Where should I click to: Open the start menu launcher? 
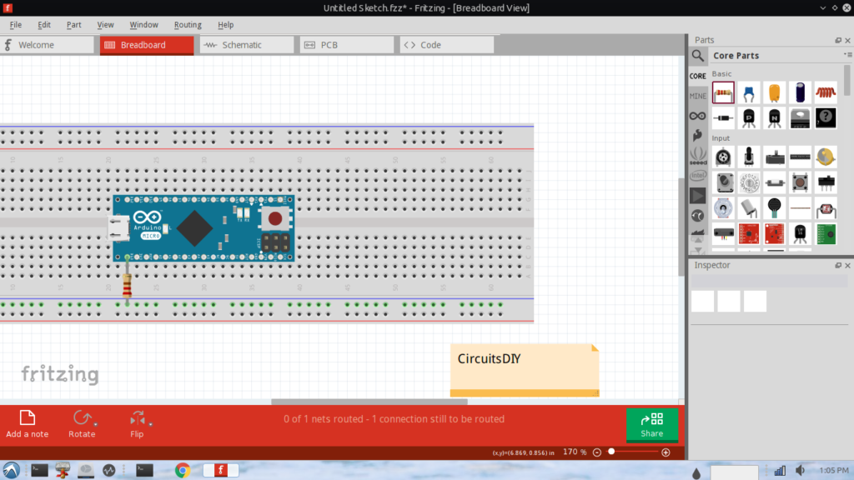12,470
